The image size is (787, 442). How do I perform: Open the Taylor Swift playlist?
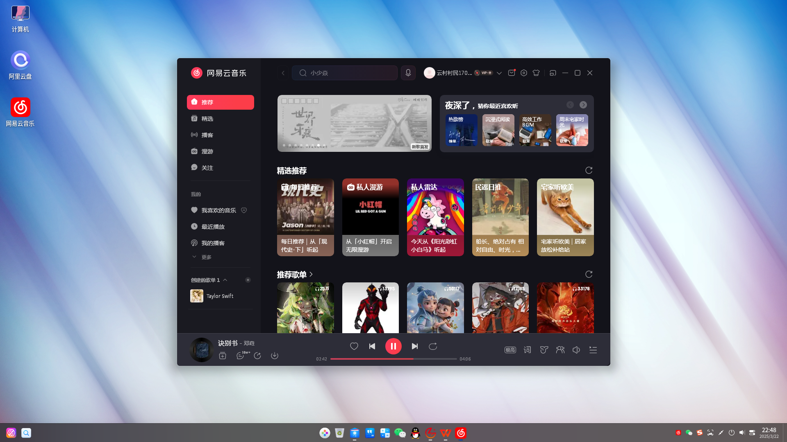(x=221, y=296)
